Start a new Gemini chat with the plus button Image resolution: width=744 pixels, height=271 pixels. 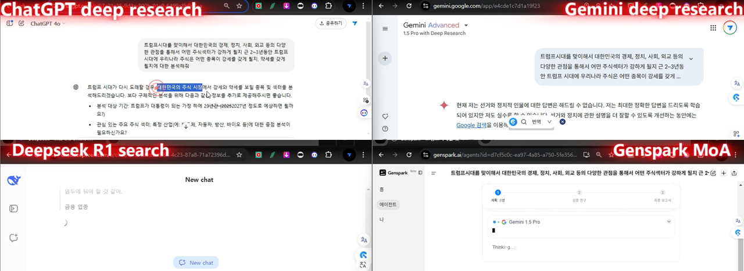coord(385,58)
